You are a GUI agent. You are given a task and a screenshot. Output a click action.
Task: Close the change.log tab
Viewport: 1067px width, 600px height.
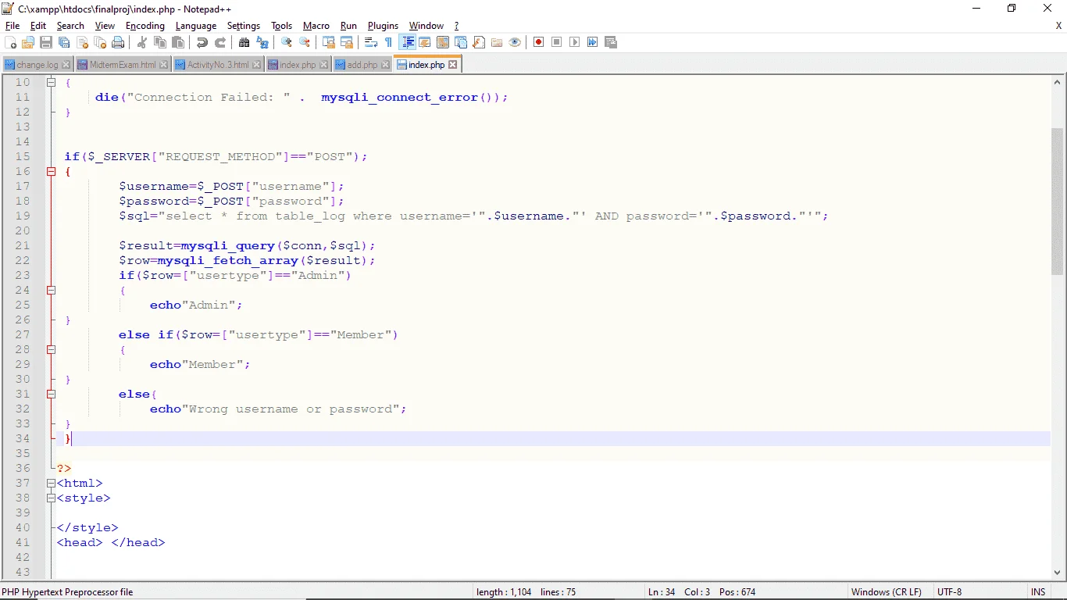(66, 65)
